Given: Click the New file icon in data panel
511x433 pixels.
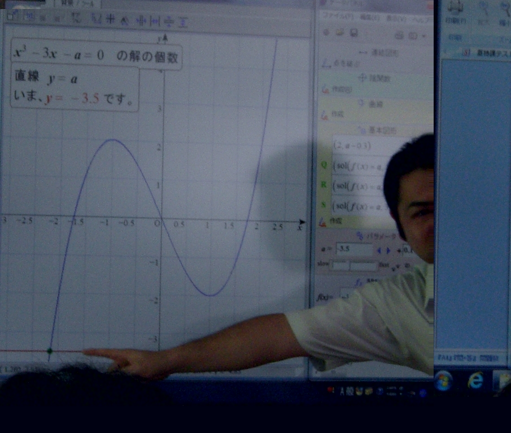Looking at the screenshot, I should [x=326, y=32].
